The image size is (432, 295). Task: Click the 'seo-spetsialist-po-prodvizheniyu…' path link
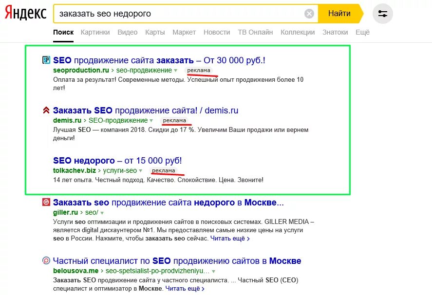tap(158, 271)
